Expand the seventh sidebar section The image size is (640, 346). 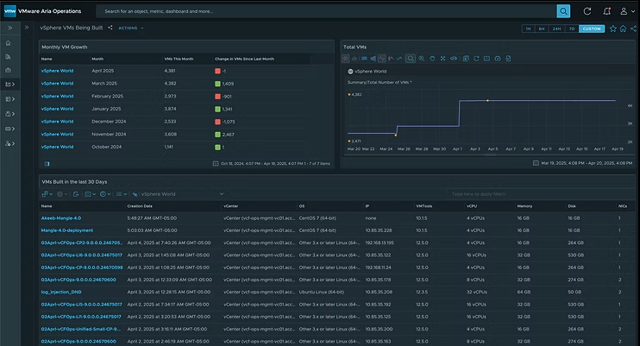[10, 129]
